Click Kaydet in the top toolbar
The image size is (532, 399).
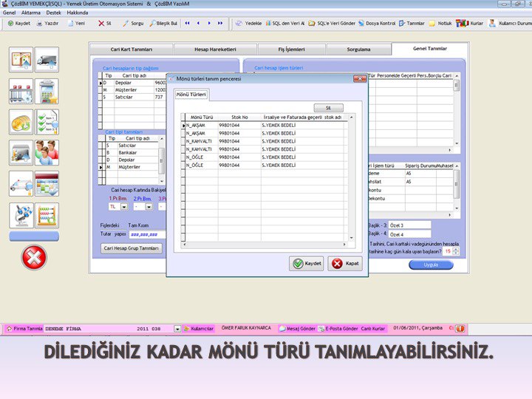[x=19, y=23]
